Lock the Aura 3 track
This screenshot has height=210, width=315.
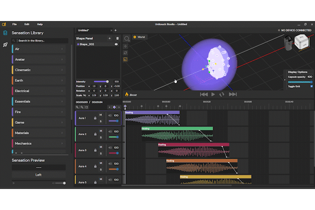[95, 150]
